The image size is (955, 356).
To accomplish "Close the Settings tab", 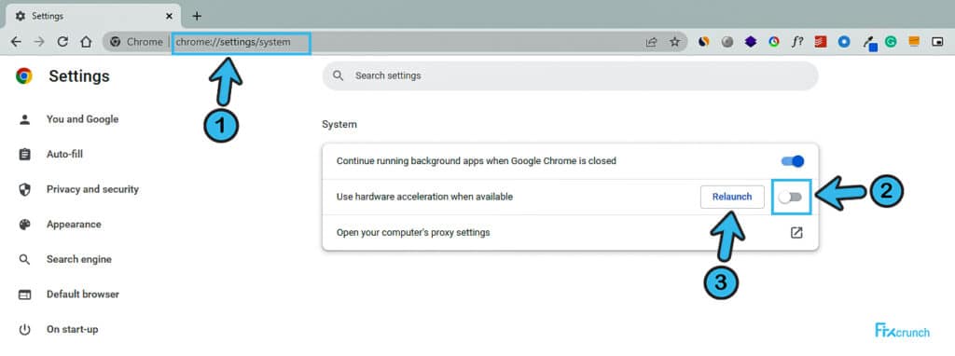I will point(169,16).
